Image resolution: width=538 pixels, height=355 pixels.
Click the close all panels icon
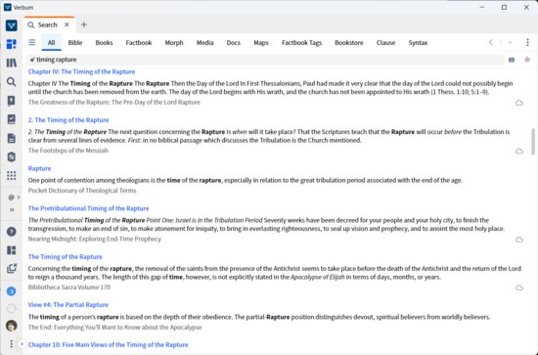point(12,268)
